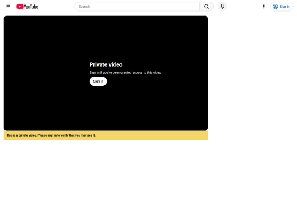Screen dimensions: 297x223
Task: Click Sign in button in header
Action: [x=282, y=7]
